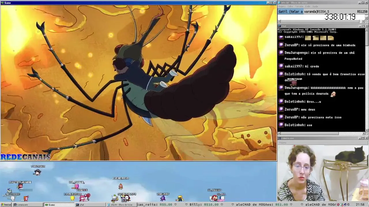369x207 pixels.
Task: Open the Iniciar start button
Action: 6,205
